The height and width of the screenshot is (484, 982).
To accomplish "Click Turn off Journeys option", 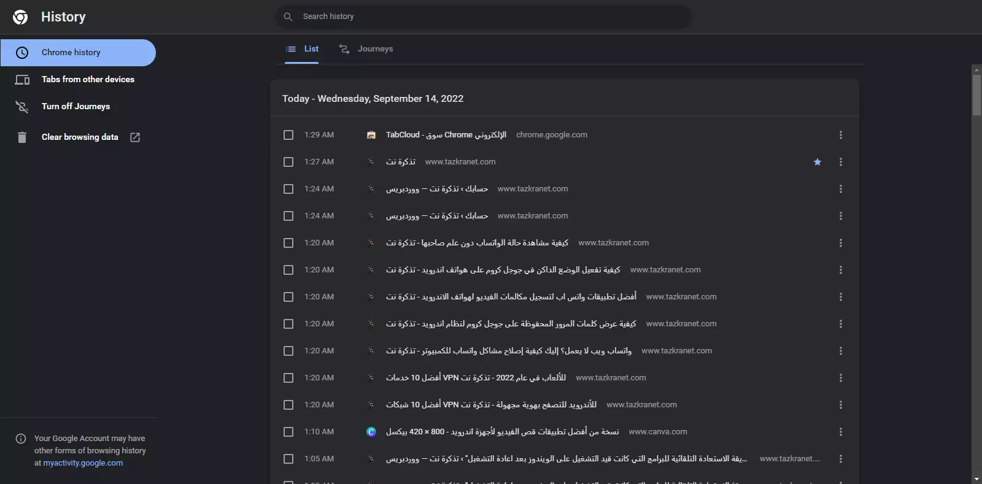I will 78,107.
